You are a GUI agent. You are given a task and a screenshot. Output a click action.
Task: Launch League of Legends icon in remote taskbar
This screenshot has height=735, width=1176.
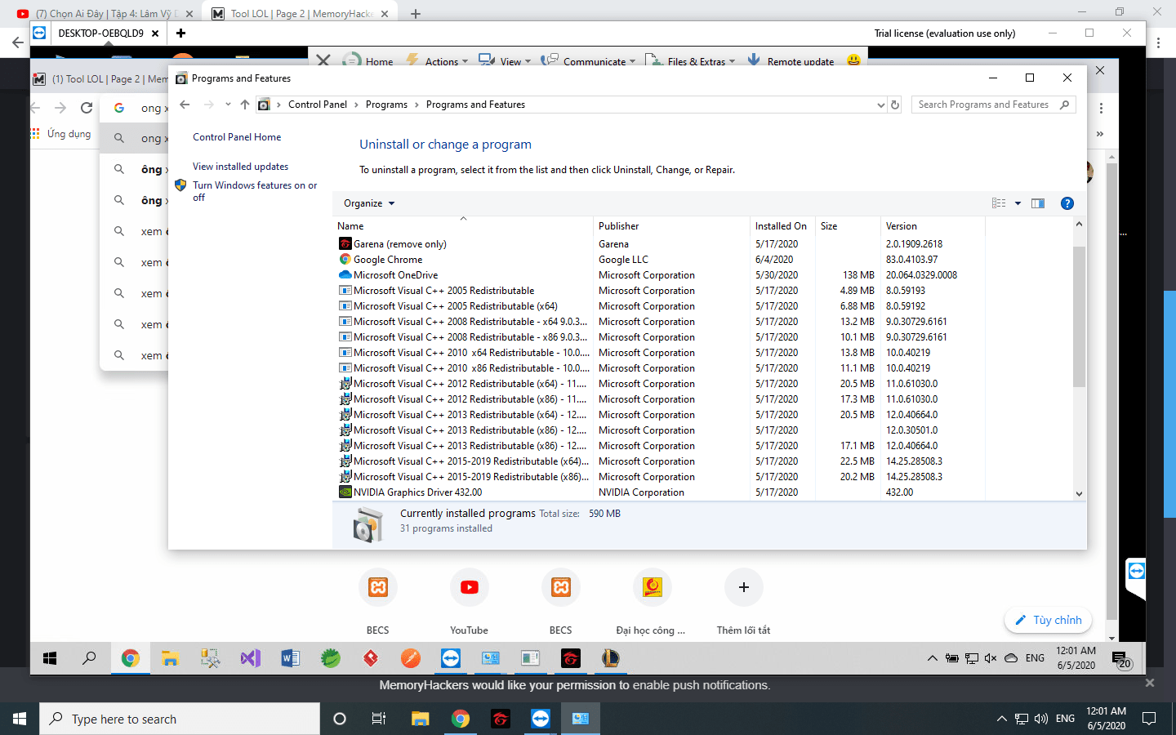pyautogui.click(x=610, y=658)
